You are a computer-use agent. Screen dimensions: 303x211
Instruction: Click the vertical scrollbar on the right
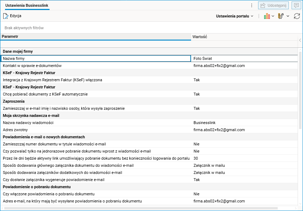(300, 90)
